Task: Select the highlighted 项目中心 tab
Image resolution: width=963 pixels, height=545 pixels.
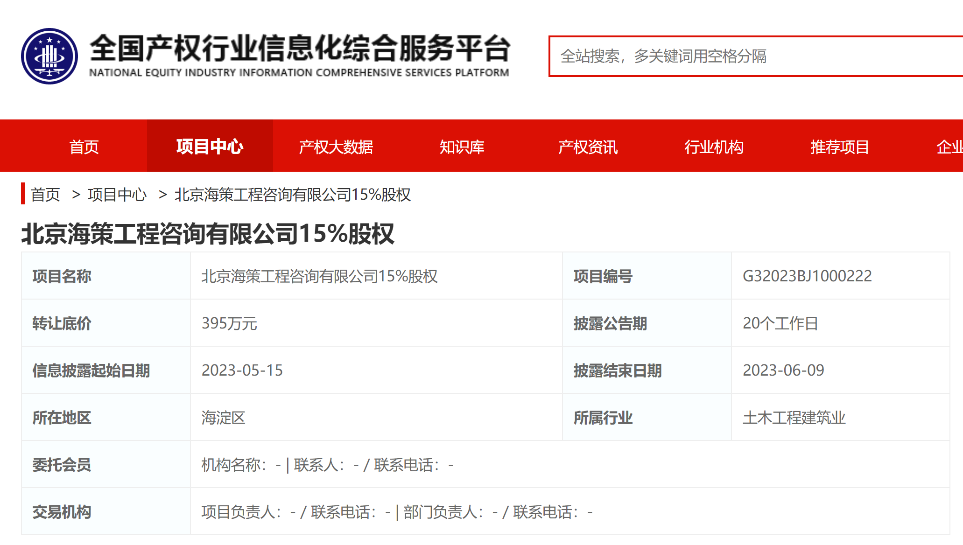Action: tap(210, 147)
